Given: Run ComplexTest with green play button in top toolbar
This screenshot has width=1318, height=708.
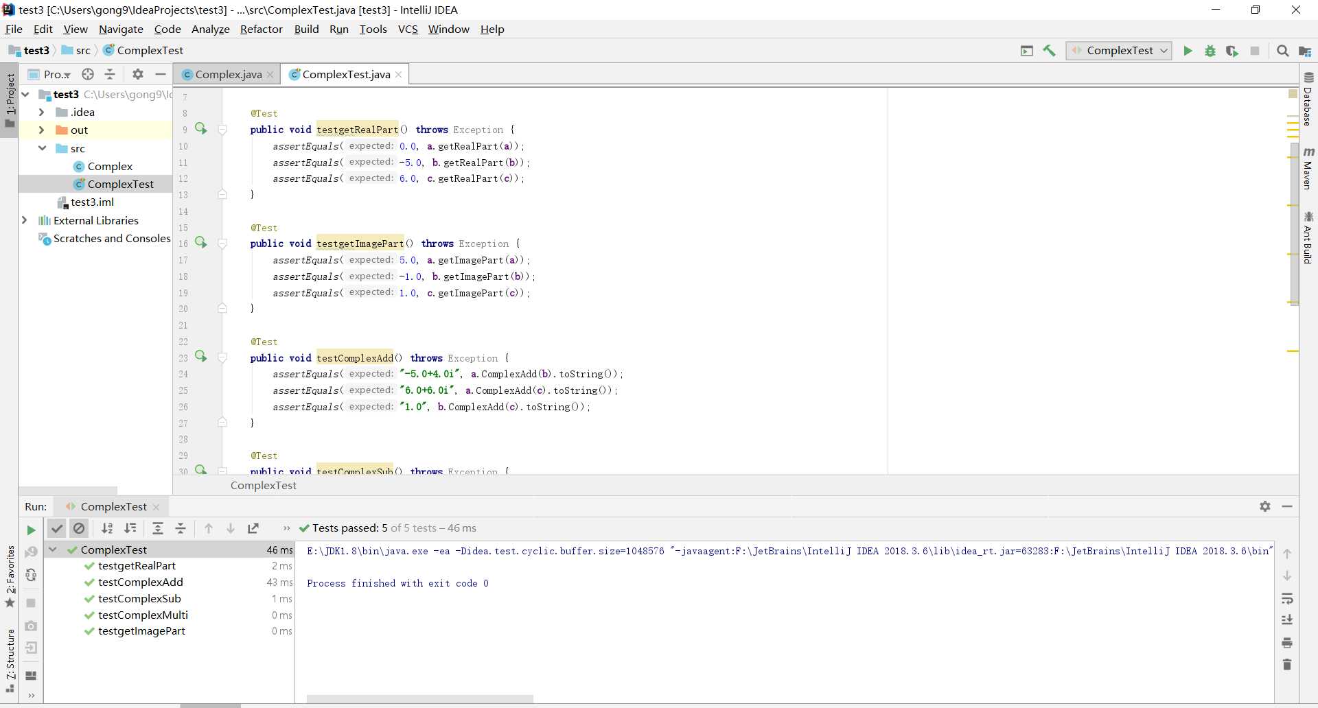Looking at the screenshot, I should pyautogui.click(x=1188, y=51).
